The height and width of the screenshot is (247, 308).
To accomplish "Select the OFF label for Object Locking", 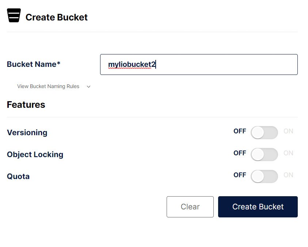I will (x=240, y=153).
